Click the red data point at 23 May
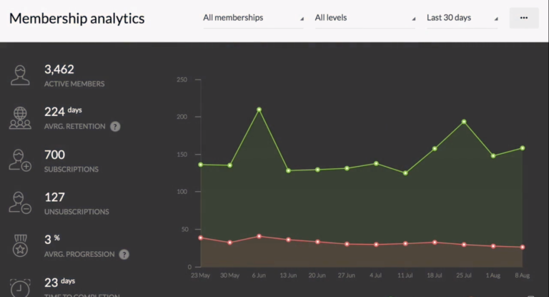 point(201,238)
